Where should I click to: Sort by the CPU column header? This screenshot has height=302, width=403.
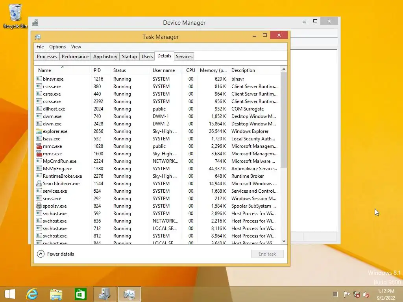[x=190, y=70]
